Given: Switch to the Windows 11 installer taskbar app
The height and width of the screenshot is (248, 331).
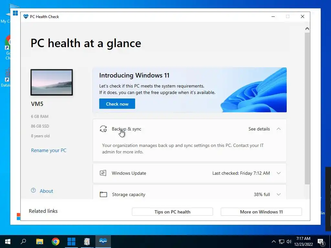Looking at the screenshot, I should coord(71,242).
